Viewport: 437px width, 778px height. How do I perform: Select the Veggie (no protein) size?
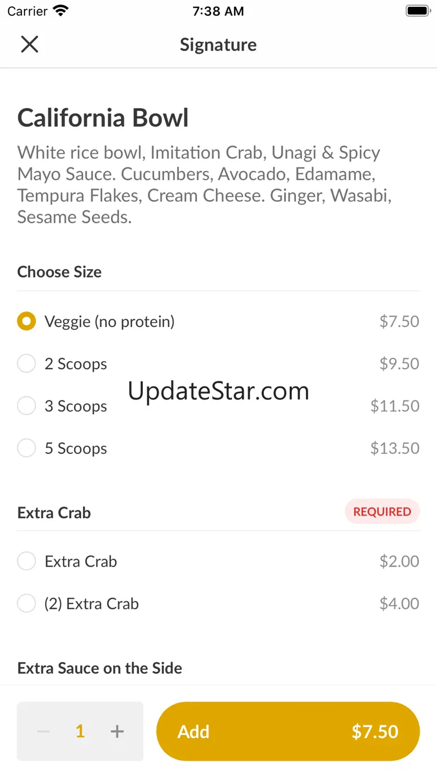[x=26, y=321]
